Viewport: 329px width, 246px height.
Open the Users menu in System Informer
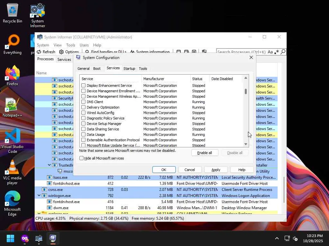[84, 45]
